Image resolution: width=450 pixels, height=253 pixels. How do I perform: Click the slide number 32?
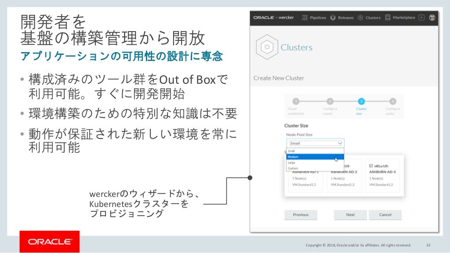(x=428, y=245)
